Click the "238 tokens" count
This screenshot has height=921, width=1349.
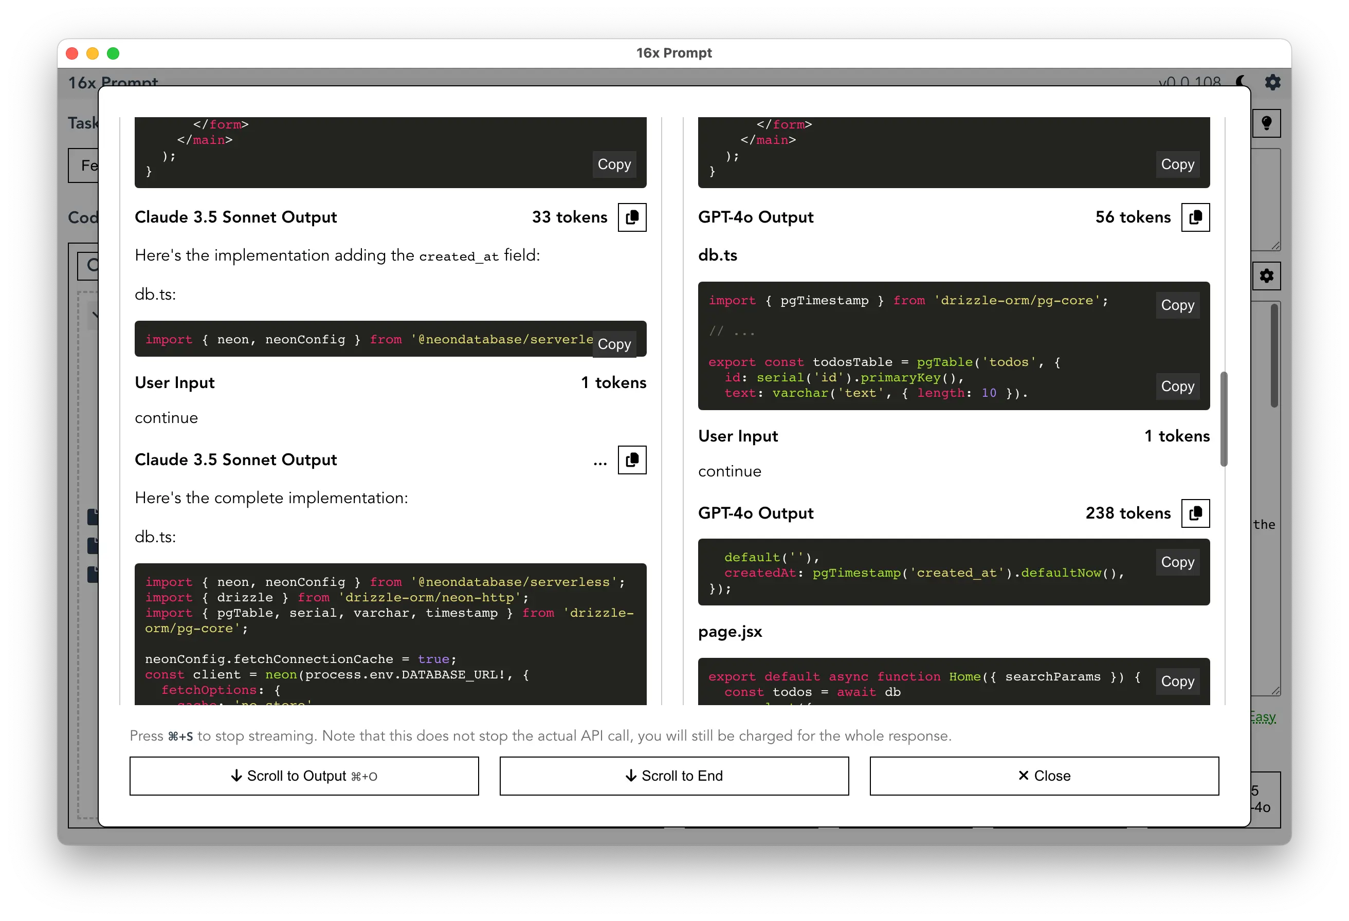pos(1128,513)
